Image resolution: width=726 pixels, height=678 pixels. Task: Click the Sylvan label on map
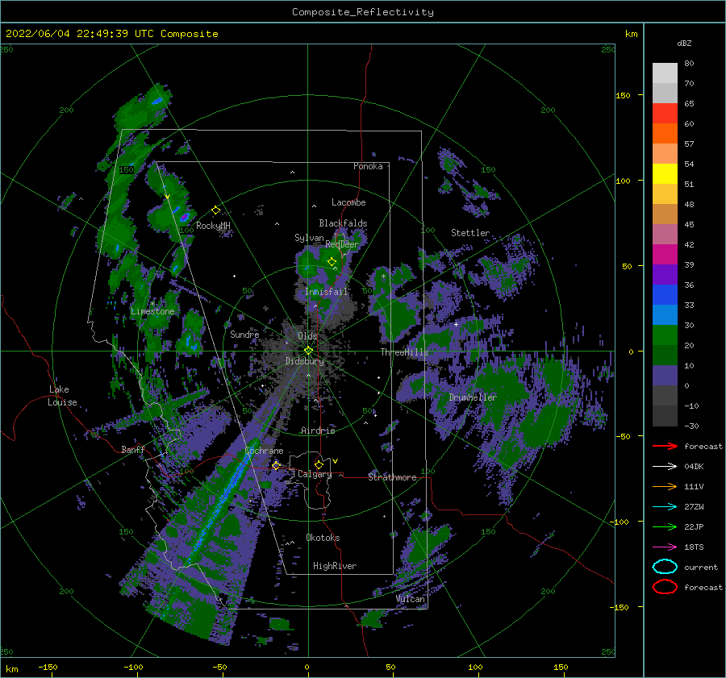(309, 238)
